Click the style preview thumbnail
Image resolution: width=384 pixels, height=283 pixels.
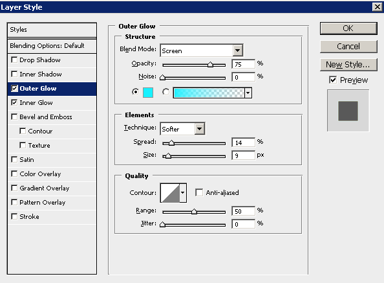pyautogui.click(x=348, y=111)
